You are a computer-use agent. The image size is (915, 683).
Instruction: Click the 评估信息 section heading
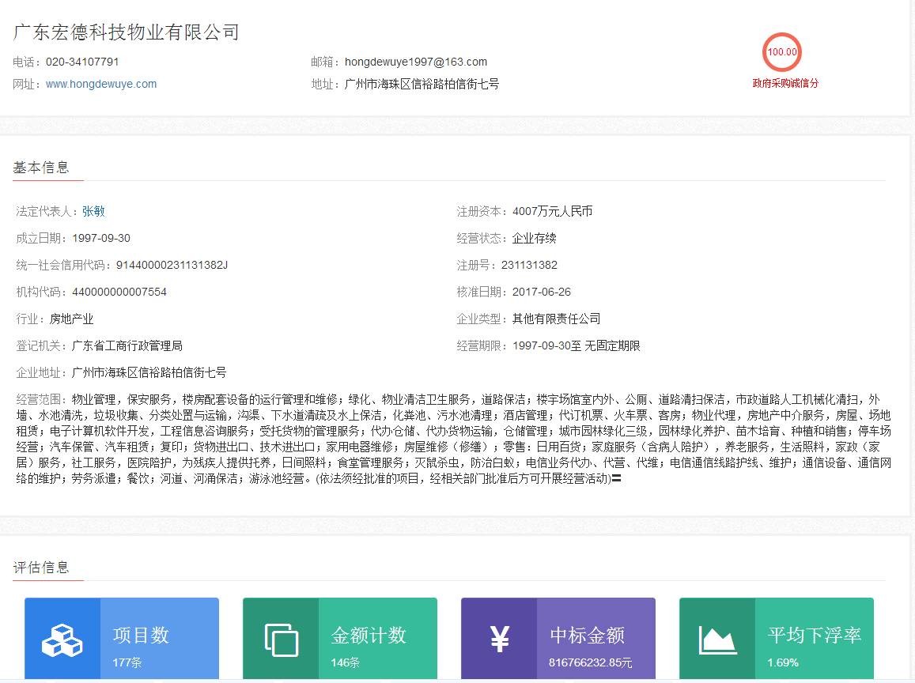[41, 567]
